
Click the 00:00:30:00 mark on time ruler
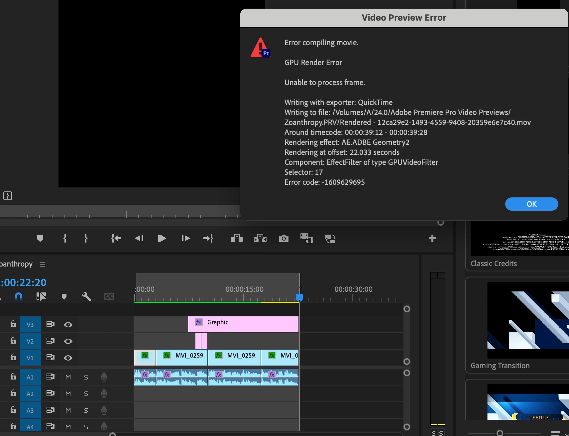pyautogui.click(x=353, y=289)
